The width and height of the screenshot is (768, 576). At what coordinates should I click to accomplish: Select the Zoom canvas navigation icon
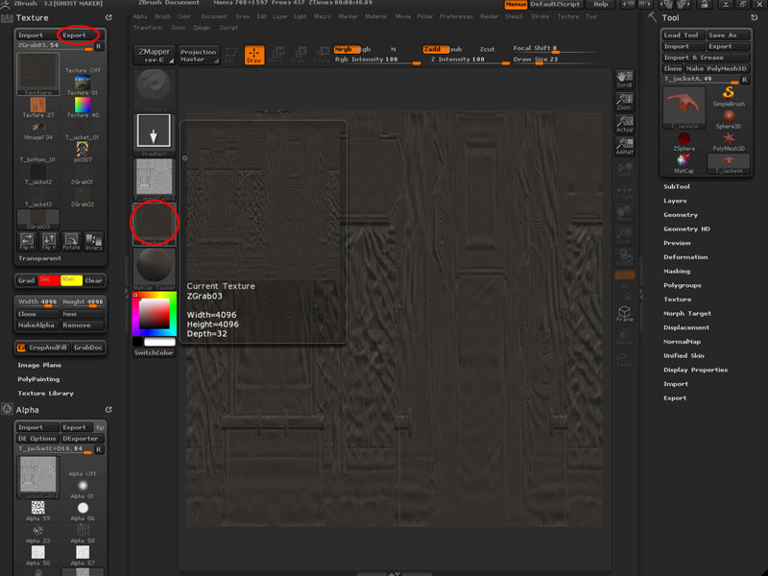[625, 102]
